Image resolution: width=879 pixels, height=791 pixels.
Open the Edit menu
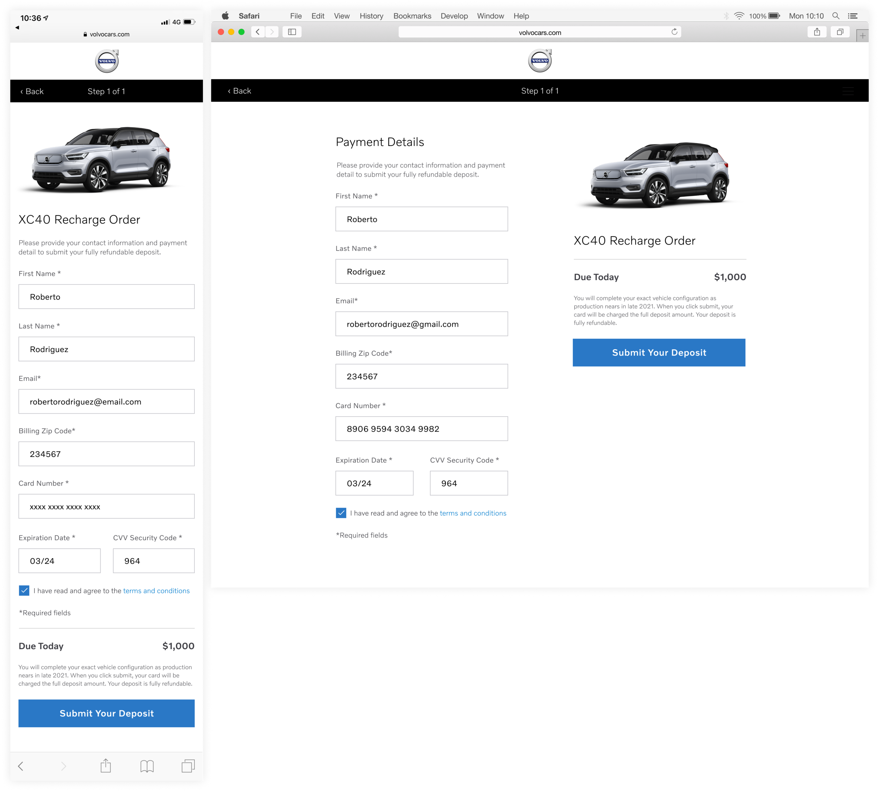[x=317, y=16]
